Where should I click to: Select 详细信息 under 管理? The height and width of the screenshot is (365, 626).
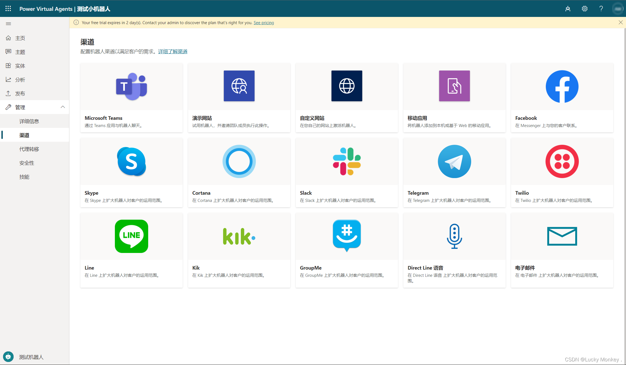(x=34, y=121)
